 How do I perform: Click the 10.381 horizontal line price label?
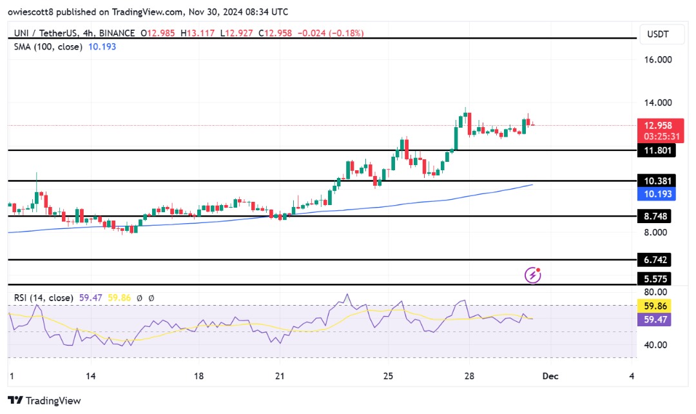point(657,181)
